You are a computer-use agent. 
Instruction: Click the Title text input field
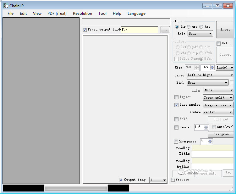coord(213,154)
